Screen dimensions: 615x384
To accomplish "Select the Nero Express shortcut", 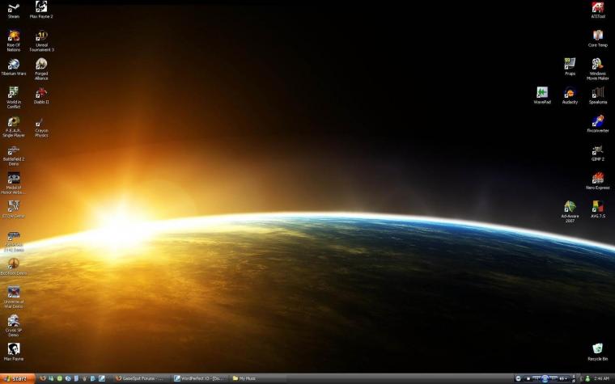I will pos(598,181).
